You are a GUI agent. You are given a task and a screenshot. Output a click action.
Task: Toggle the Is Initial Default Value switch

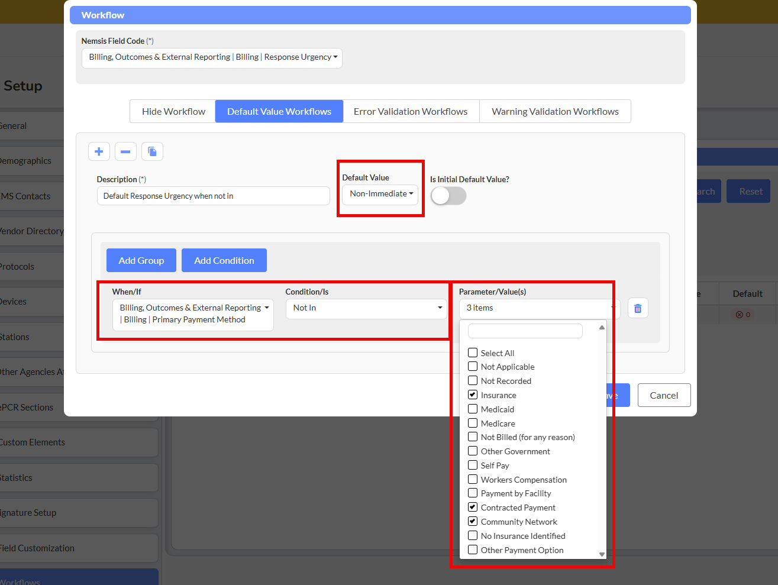(x=448, y=196)
